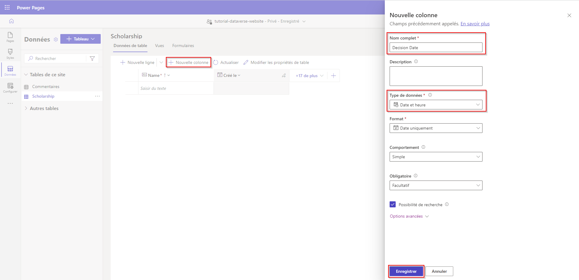Open the Format dropdown
Image resolution: width=579 pixels, height=280 pixels.
(x=436, y=128)
